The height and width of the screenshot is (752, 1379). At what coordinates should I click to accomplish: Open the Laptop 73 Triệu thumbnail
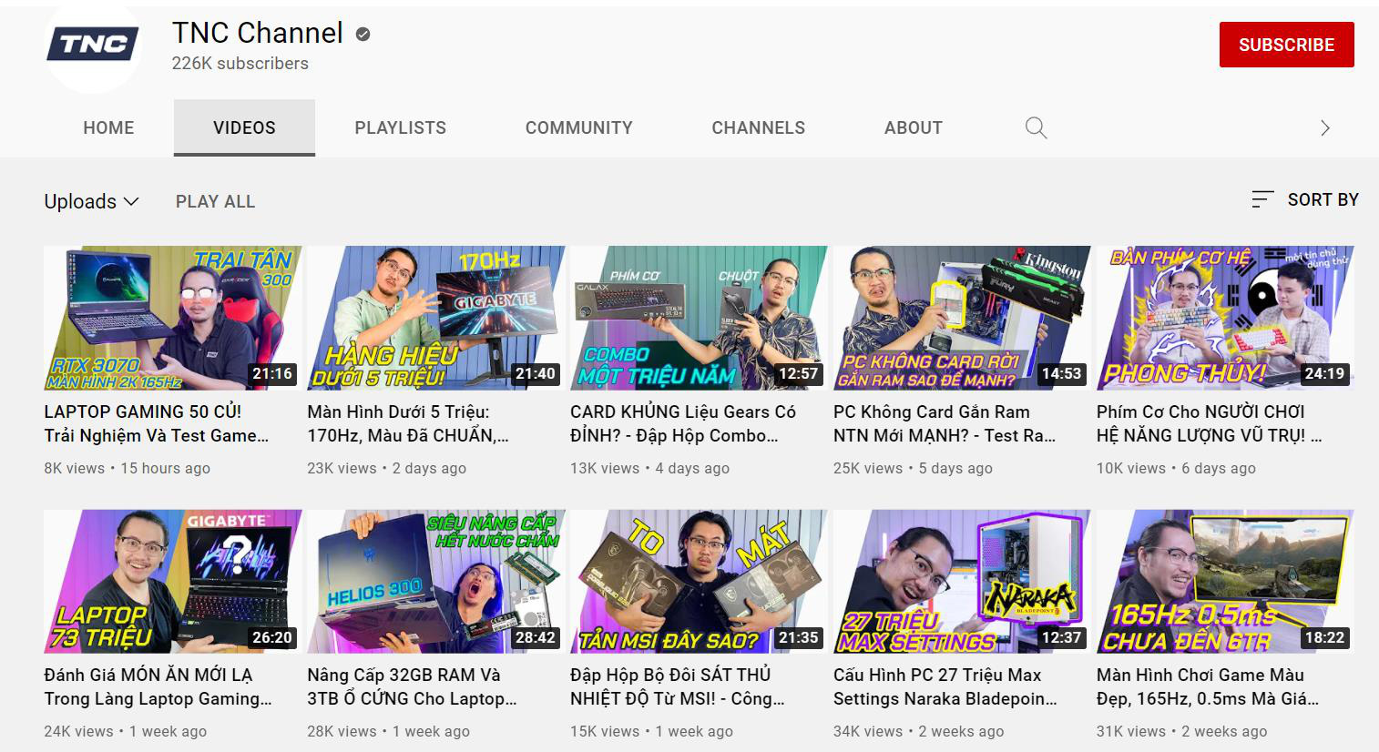pyautogui.click(x=172, y=581)
